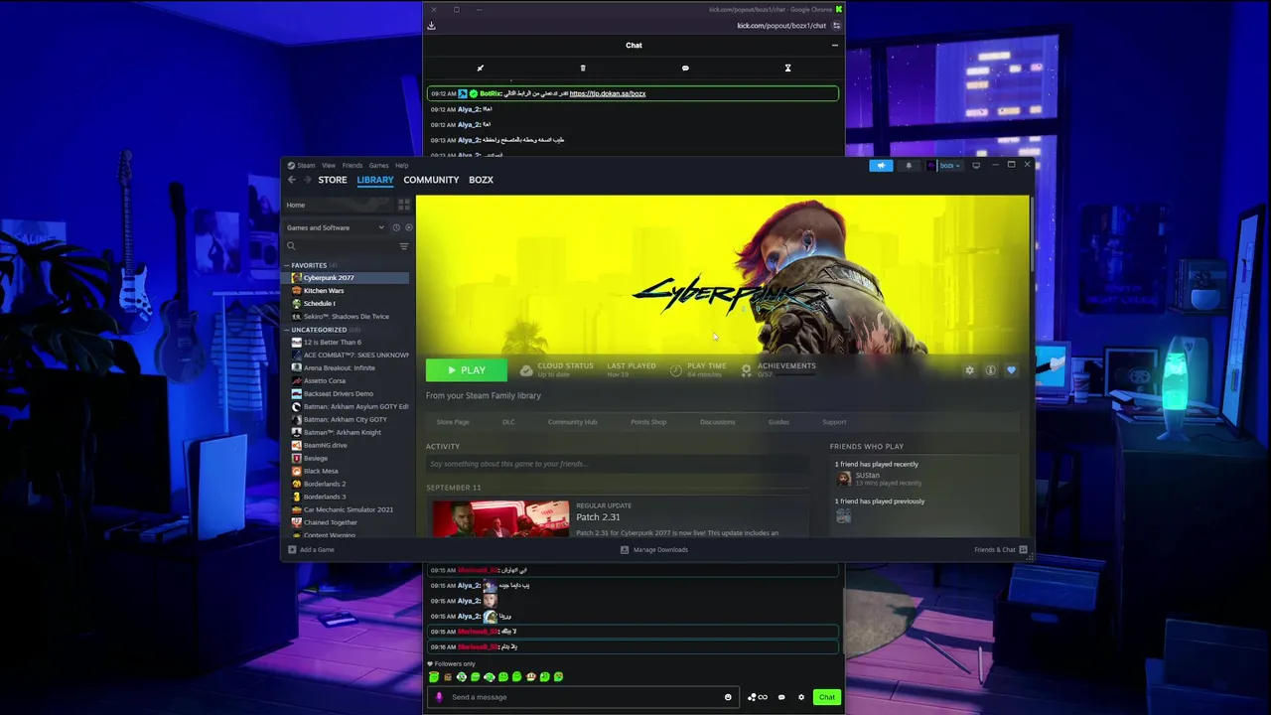This screenshot has height=715, width=1271.
Task: Click library Home button
Action: tap(339, 205)
